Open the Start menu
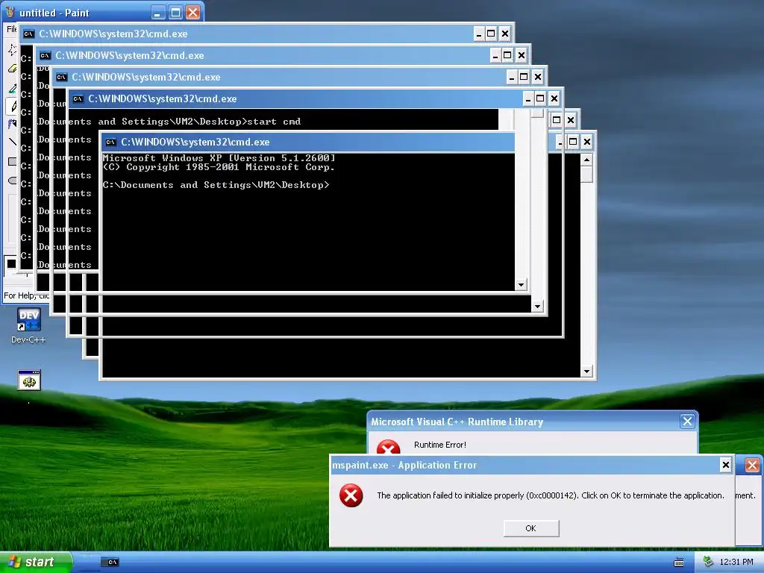Viewport: 764px width, 573px height. [x=35, y=563]
